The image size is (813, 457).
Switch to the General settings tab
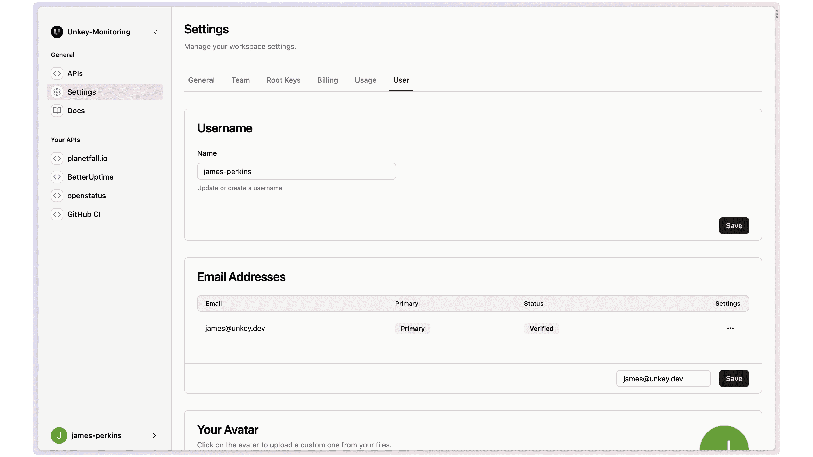201,80
